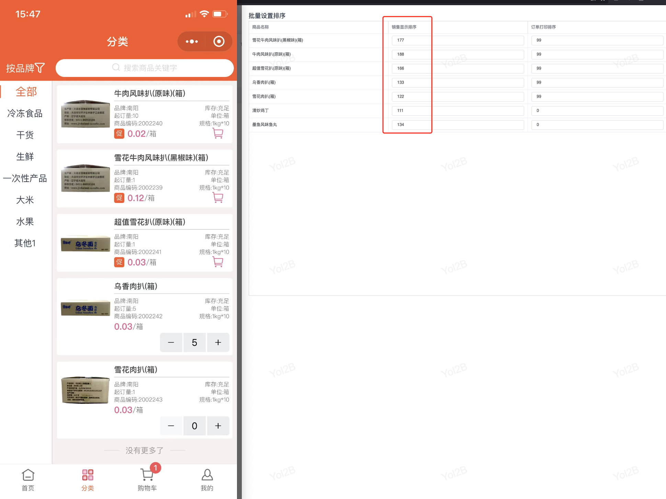Go to 首页 home tab
666x499 pixels.
point(28,479)
